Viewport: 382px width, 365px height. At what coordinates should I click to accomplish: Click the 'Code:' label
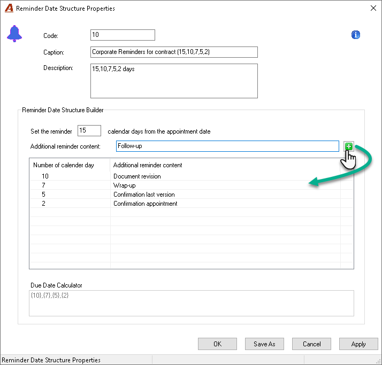click(x=51, y=36)
